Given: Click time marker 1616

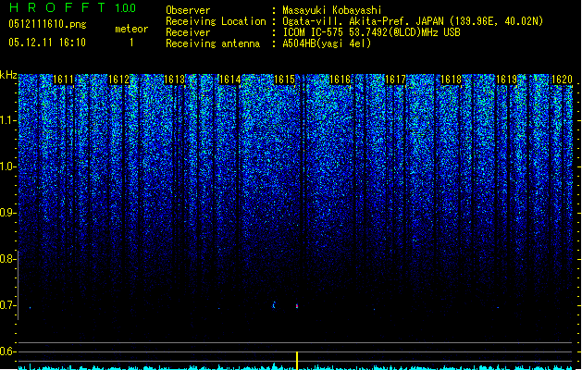Looking at the screenshot, I should click(341, 80).
